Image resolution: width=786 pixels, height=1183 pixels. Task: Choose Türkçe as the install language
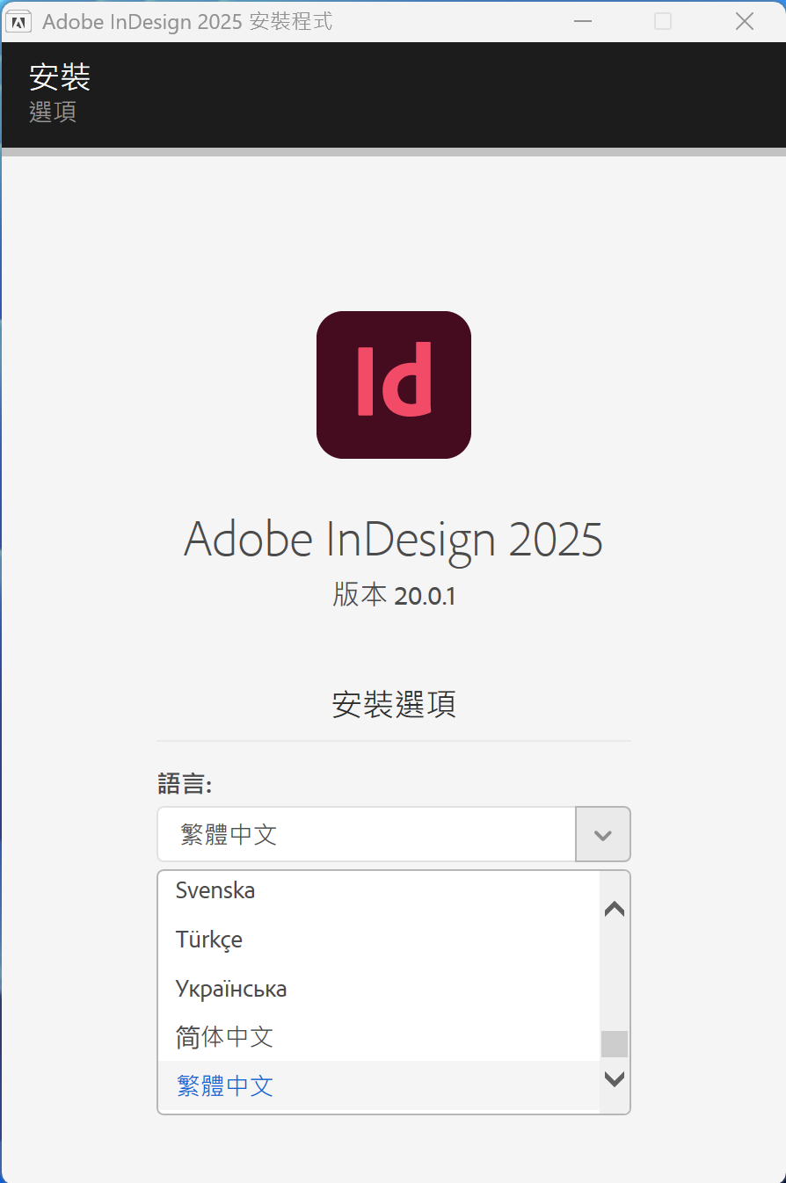(x=209, y=940)
